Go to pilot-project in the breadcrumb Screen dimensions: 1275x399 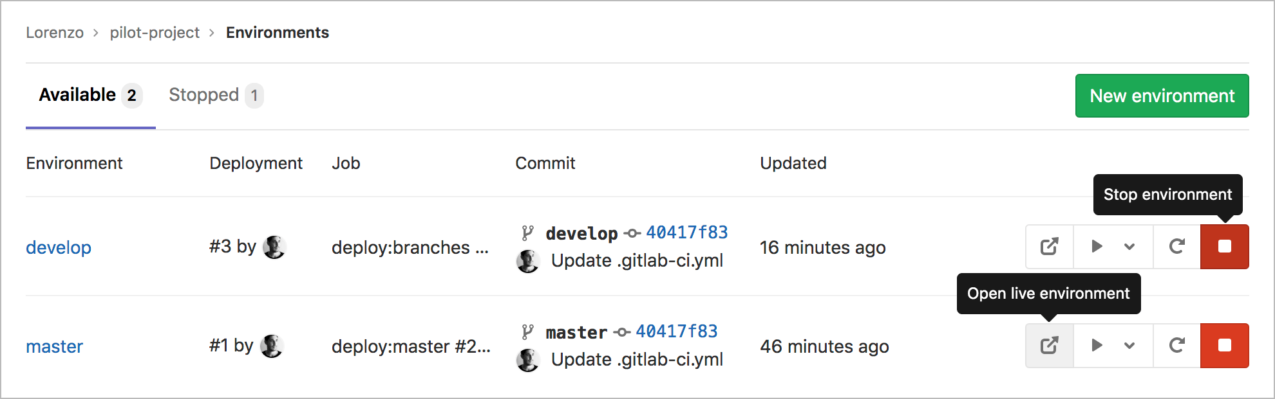point(155,33)
